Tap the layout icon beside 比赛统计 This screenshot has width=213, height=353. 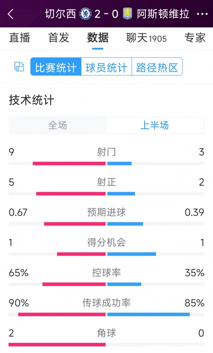(19, 67)
